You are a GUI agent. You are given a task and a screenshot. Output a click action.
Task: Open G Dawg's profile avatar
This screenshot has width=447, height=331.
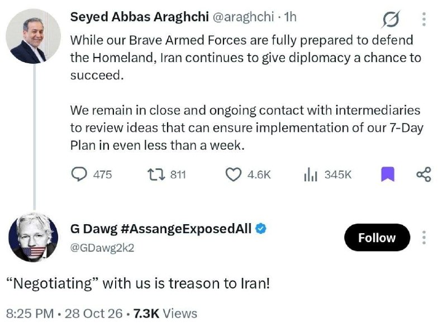tap(34, 238)
